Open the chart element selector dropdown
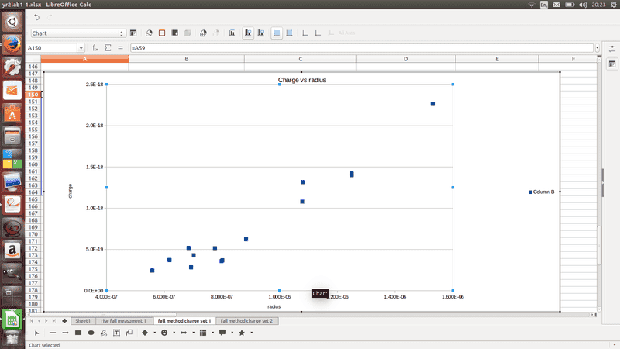Screen dimensions: 620x349 pyautogui.click(x=122, y=33)
